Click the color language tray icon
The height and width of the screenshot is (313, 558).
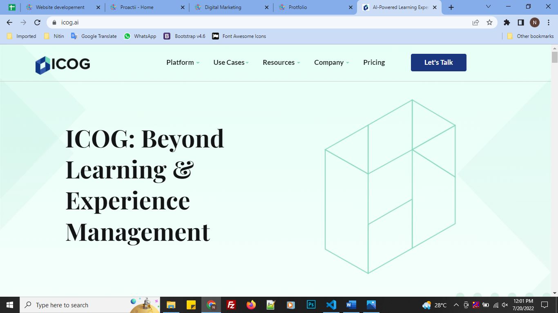click(x=476, y=305)
